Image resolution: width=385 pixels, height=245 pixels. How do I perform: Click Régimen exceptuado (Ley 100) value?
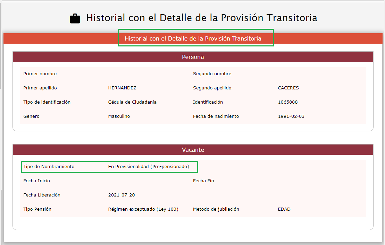coord(143,209)
